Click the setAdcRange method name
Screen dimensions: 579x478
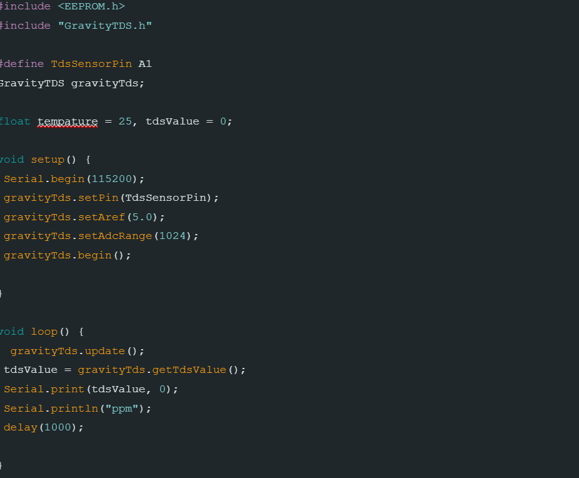coord(115,236)
